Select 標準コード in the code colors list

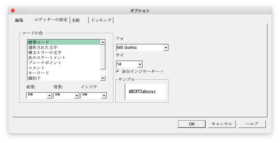point(63,42)
